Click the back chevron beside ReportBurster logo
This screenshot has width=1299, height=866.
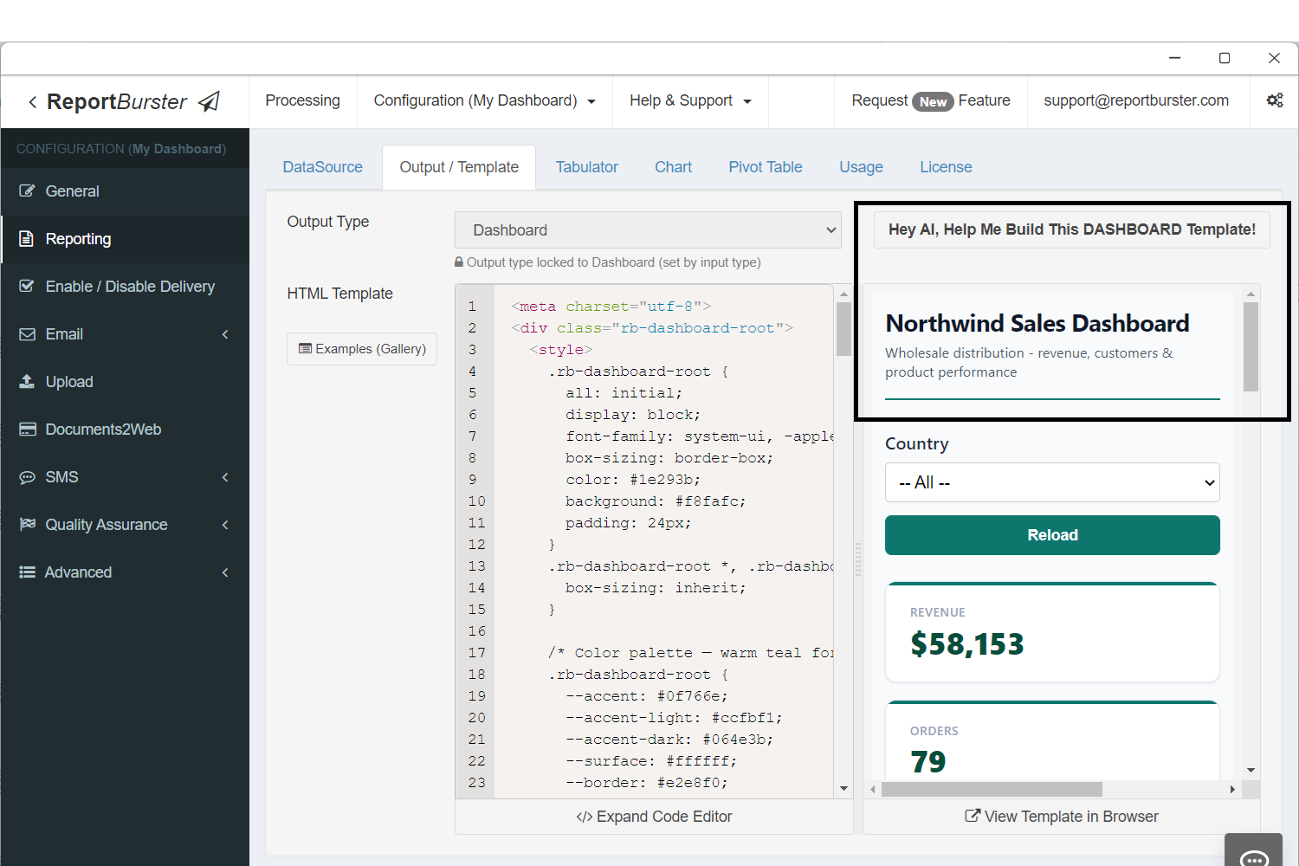(x=32, y=102)
